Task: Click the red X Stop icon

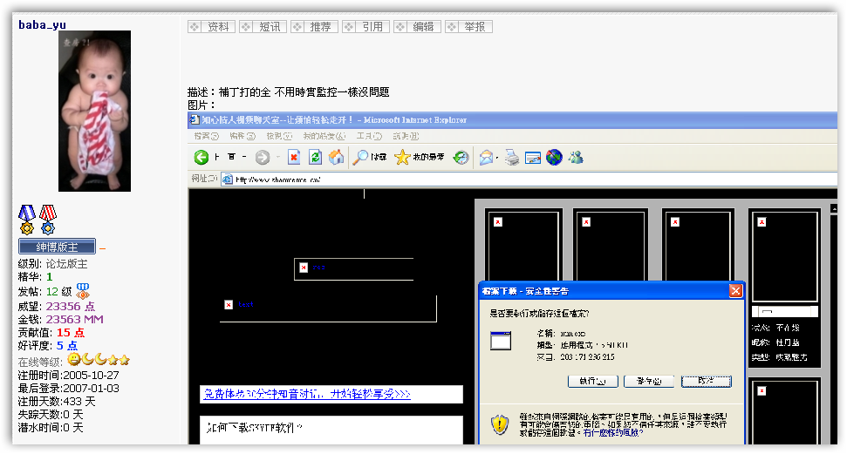Action: point(294,158)
